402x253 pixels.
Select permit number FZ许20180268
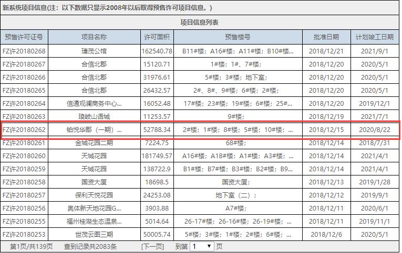point(24,51)
